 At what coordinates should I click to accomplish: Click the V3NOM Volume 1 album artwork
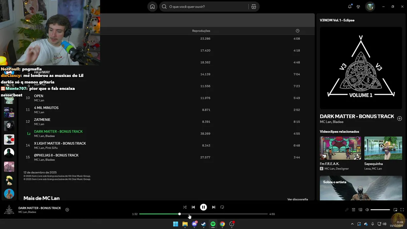361,68
